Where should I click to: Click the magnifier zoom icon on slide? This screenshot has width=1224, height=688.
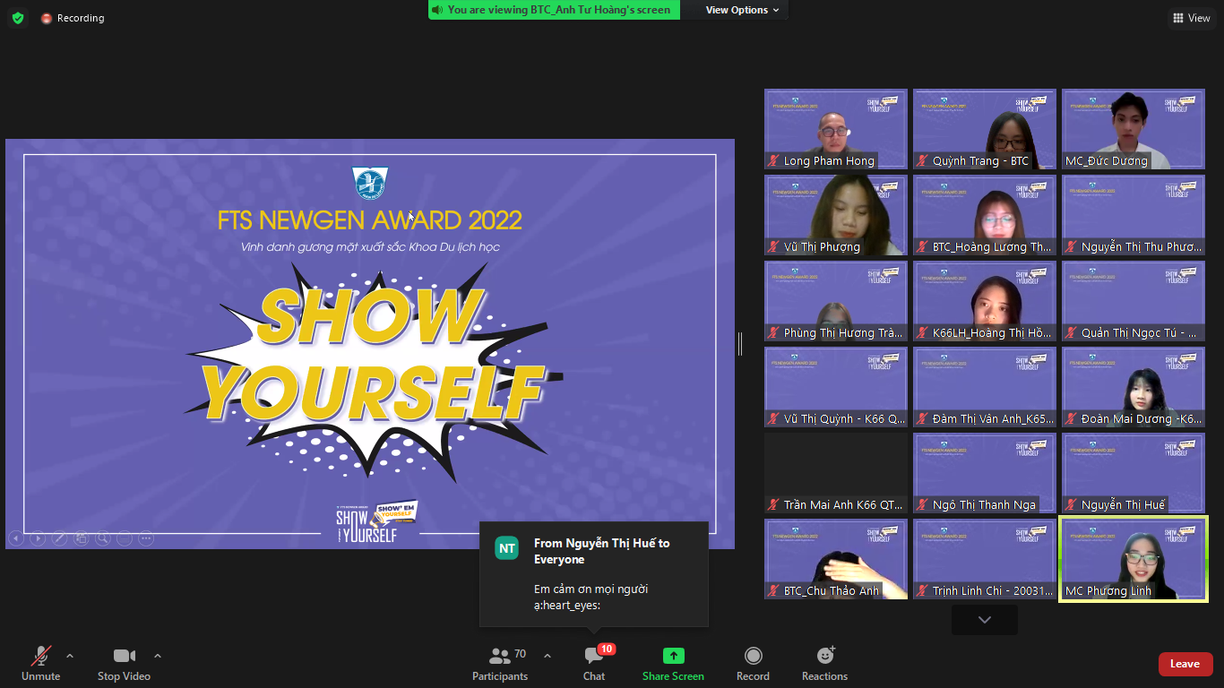coord(103,538)
